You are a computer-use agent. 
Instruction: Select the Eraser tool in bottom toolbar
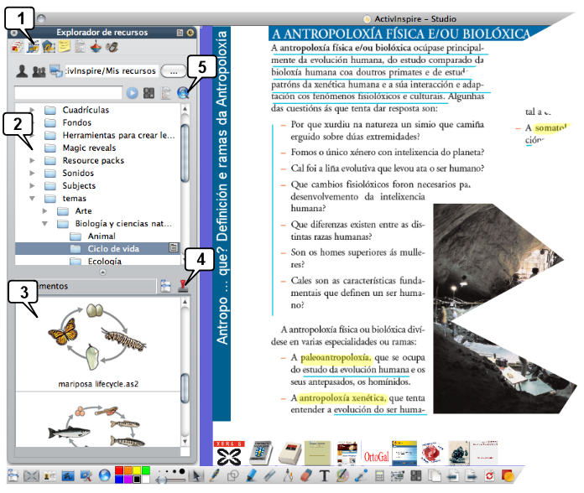pos(305,476)
